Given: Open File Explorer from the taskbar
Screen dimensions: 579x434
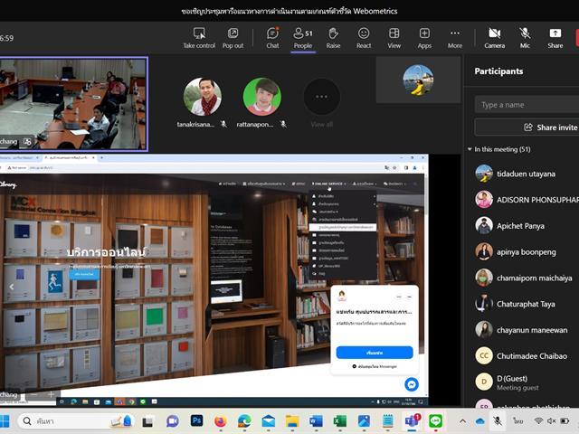Looking at the screenshot, I should 291,420.
